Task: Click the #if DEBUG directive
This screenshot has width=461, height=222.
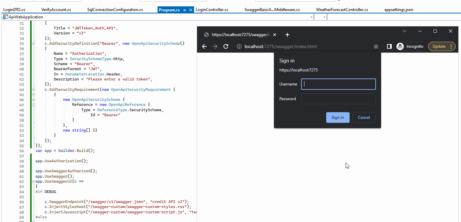Action: point(46,192)
